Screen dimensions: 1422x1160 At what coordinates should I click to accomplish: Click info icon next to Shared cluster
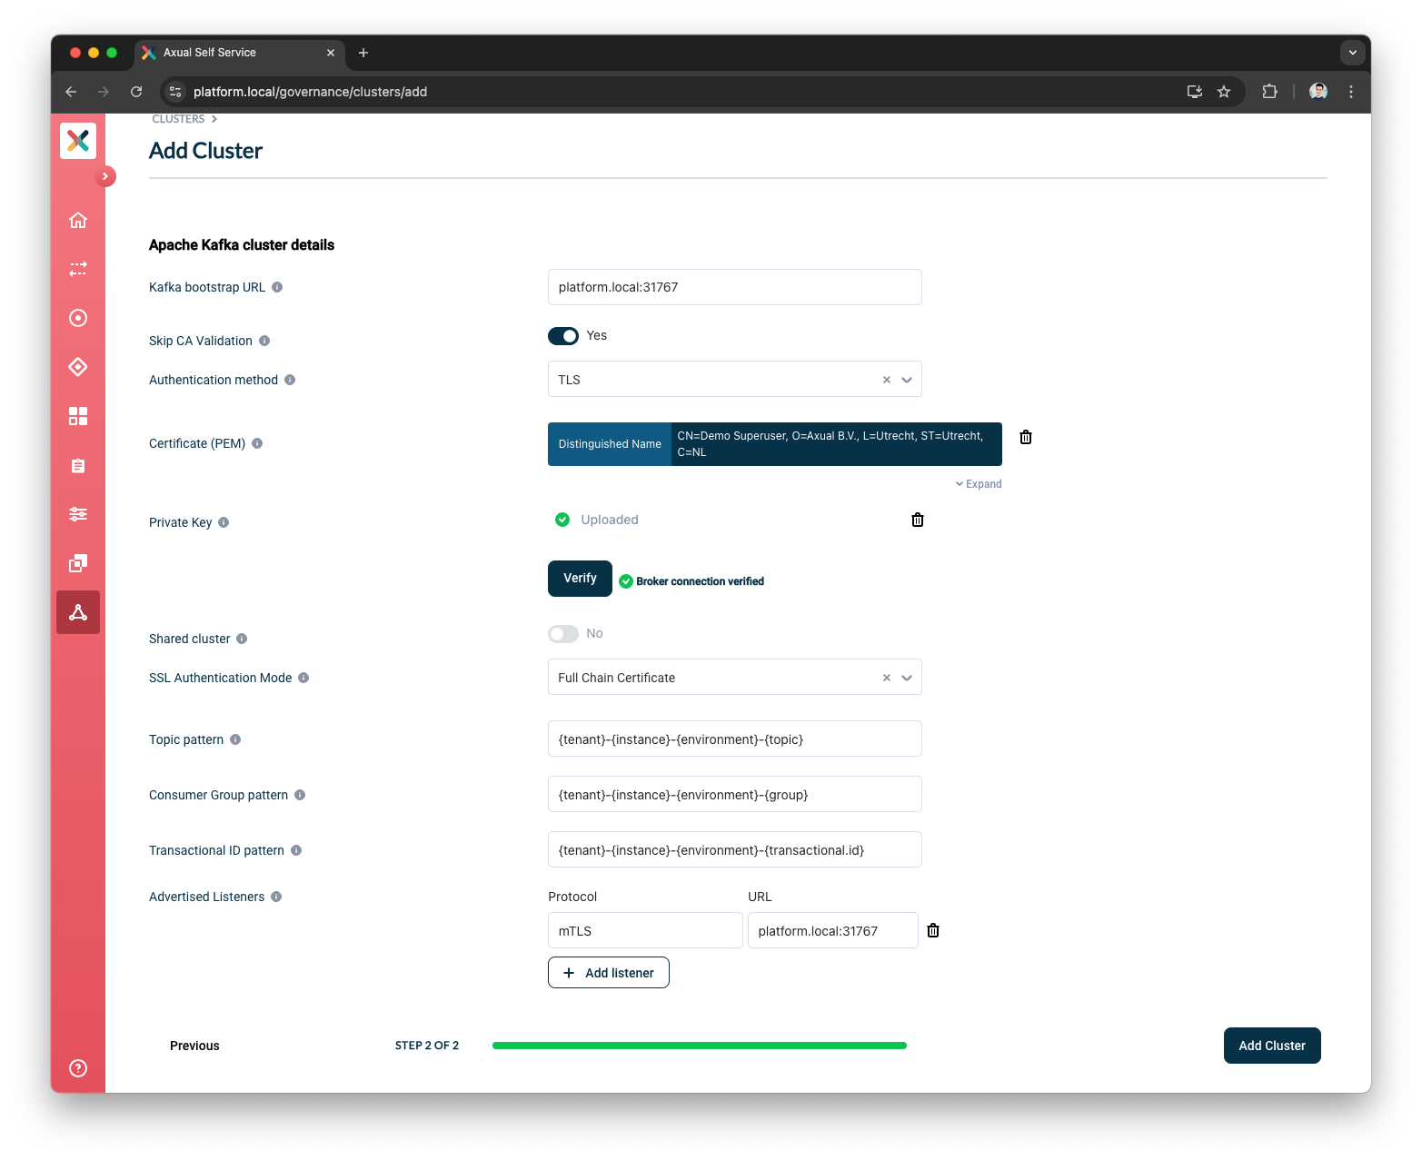click(x=242, y=639)
